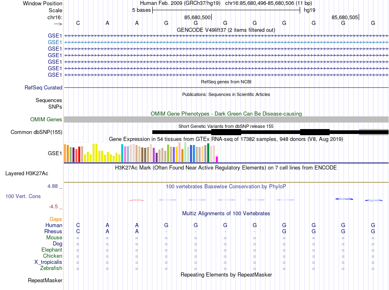Select the Scale label in the left column

55,10
